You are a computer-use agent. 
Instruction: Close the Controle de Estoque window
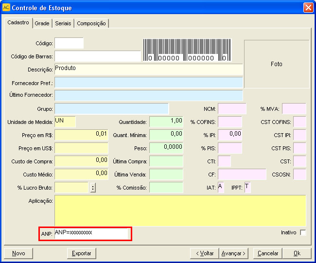coord(308,8)
